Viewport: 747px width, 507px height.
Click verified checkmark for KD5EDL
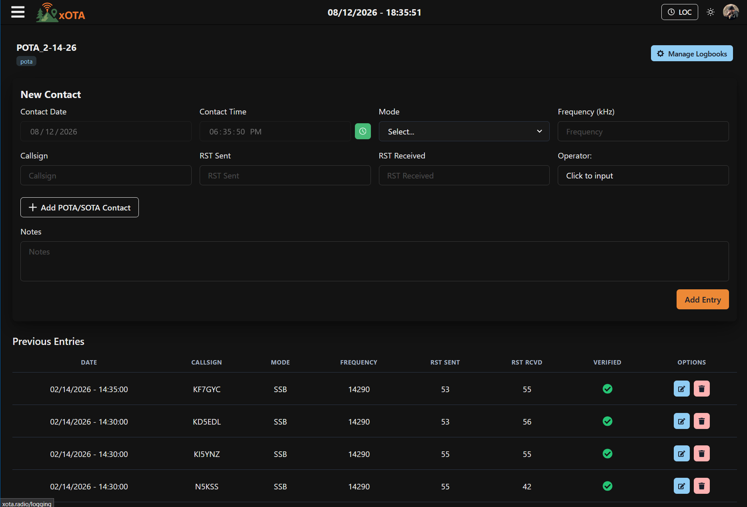[607, 421]
